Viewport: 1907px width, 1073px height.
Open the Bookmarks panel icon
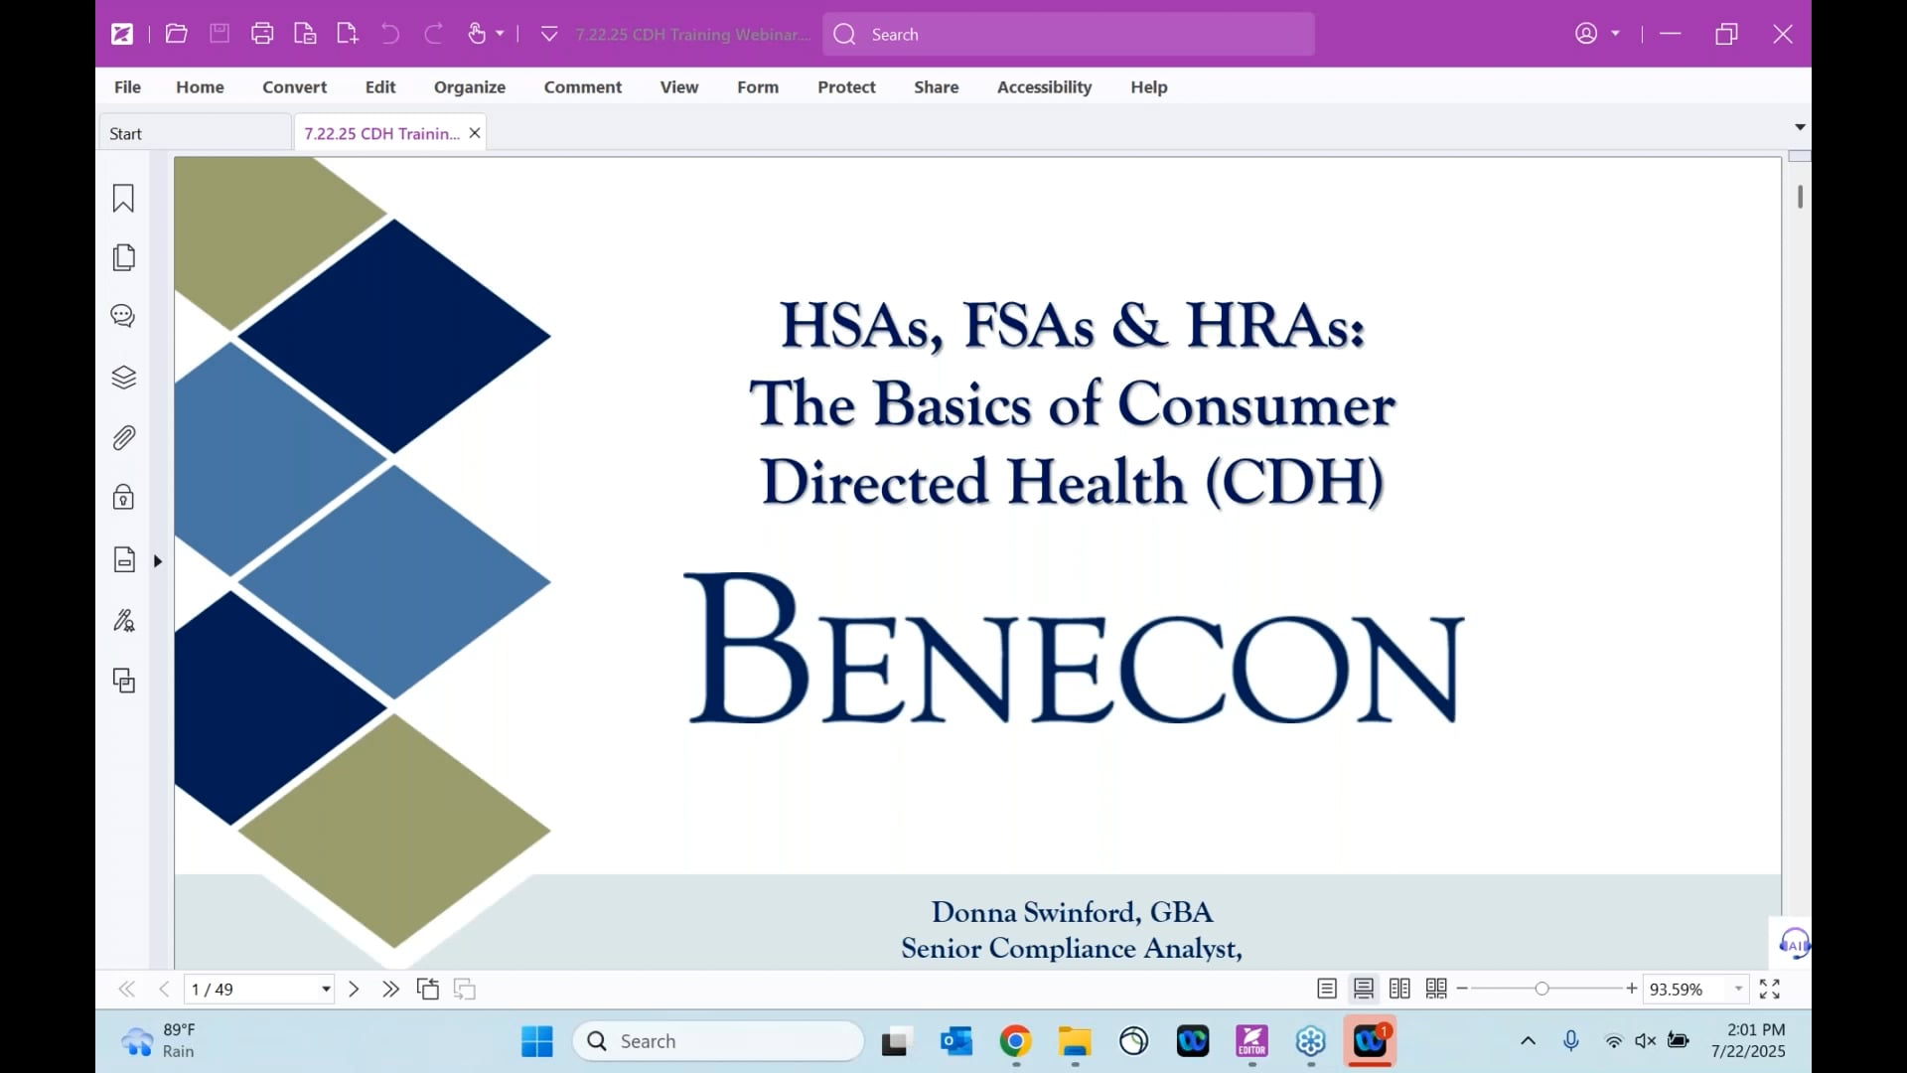(123, 199)
